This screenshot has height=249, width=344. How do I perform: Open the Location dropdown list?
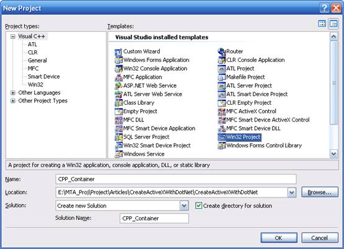292,193
